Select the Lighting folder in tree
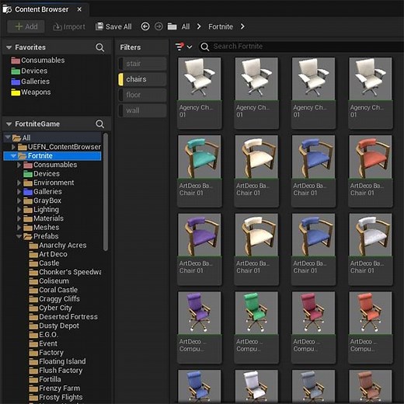Image resolution: width=404 pixels, height=404 pixels. pyautogui.click(x=41, y=209)
